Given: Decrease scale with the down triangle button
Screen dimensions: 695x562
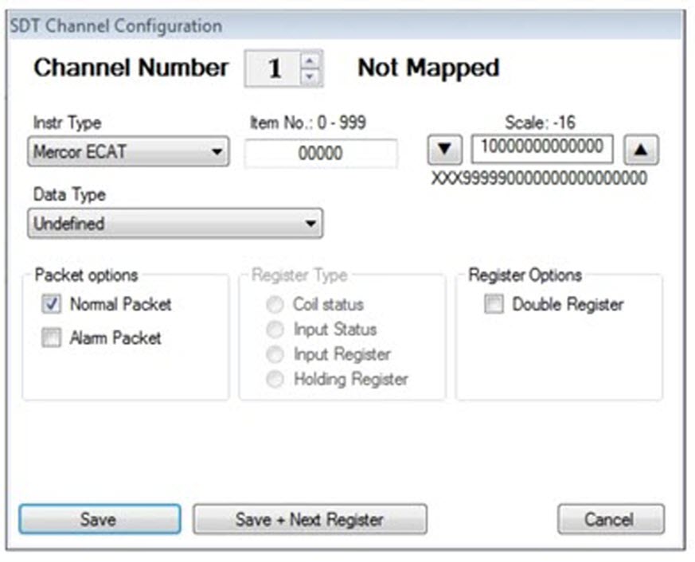Looking at the screenshot, I should coord(444,150).
